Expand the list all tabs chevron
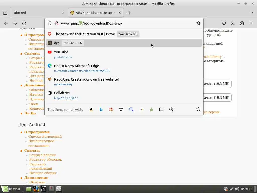This screenshot has width=257, height=193. tap(252, 13)
